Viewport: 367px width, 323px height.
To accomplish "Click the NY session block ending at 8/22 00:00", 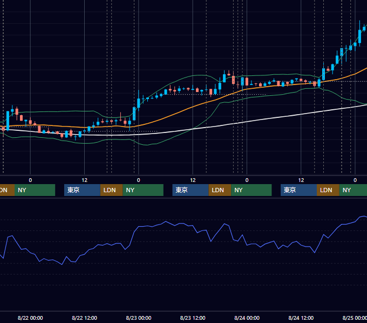I will tap(35, 190).
